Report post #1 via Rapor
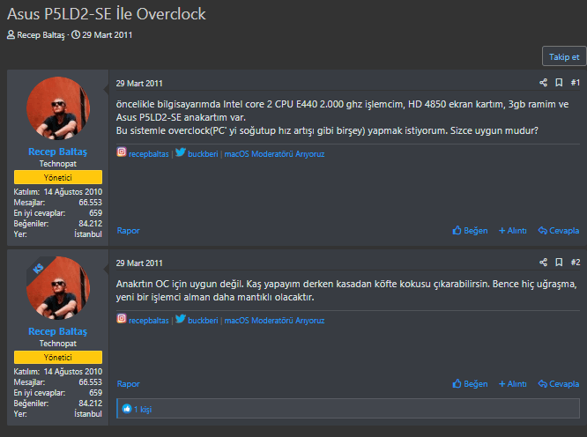 click(128, 231)
